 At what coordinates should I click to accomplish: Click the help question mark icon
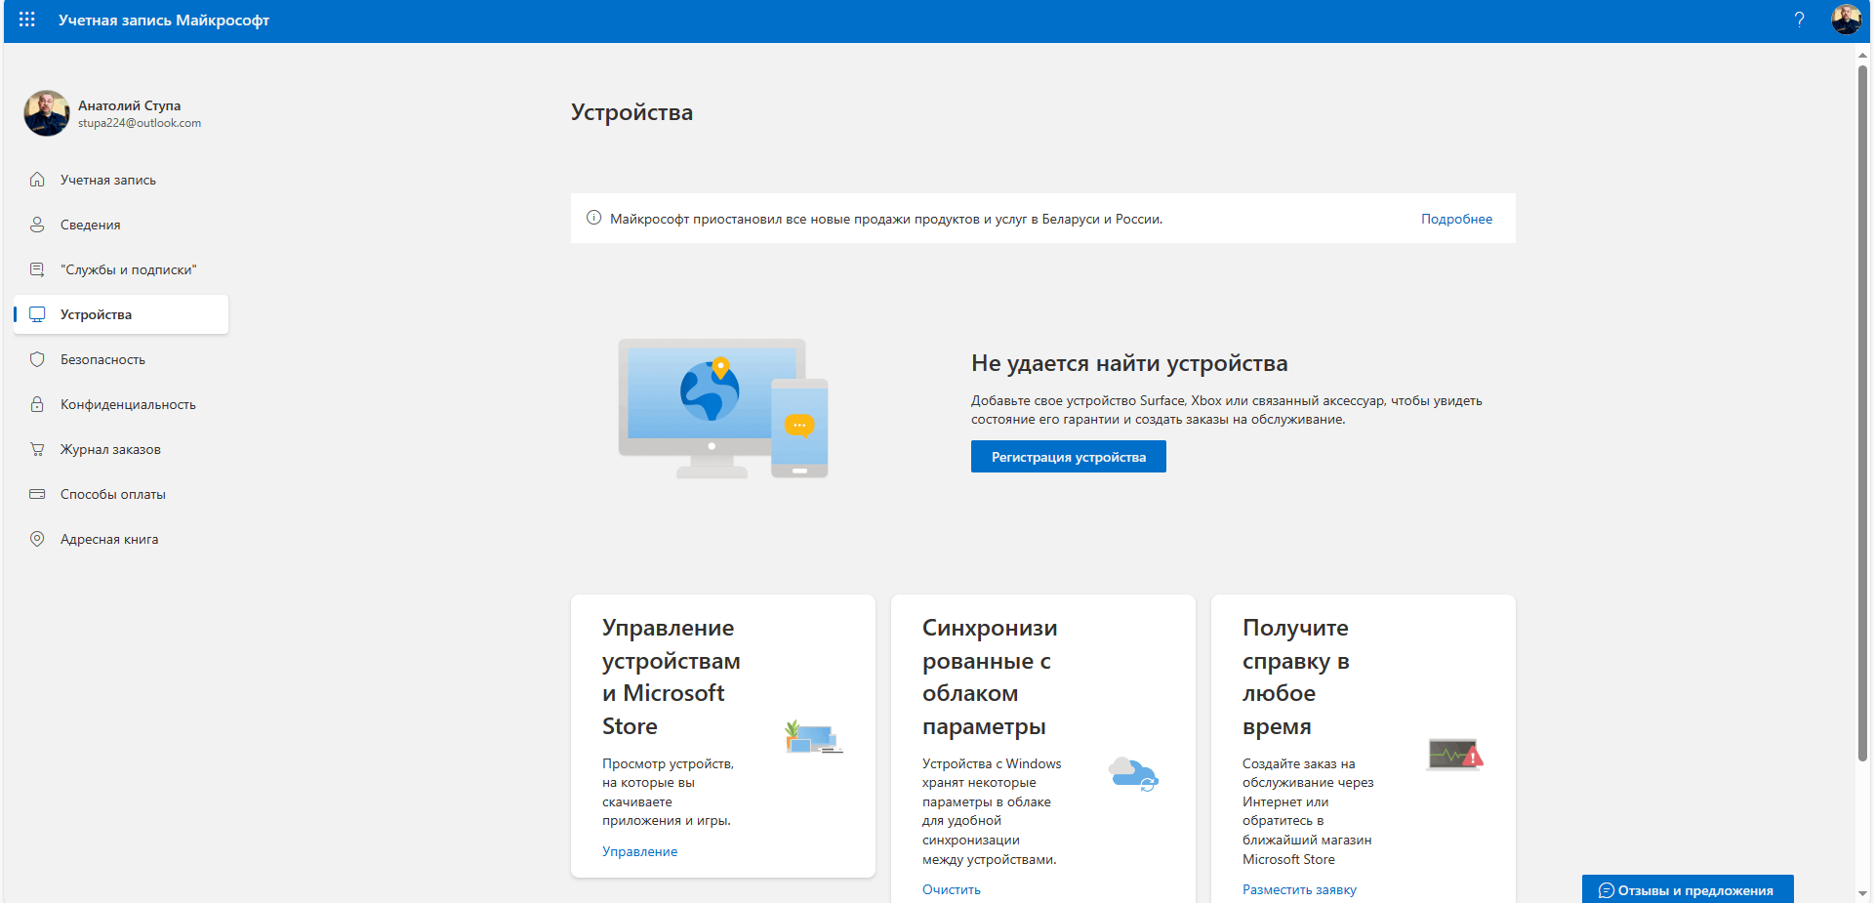click(x=1799, y=20)
